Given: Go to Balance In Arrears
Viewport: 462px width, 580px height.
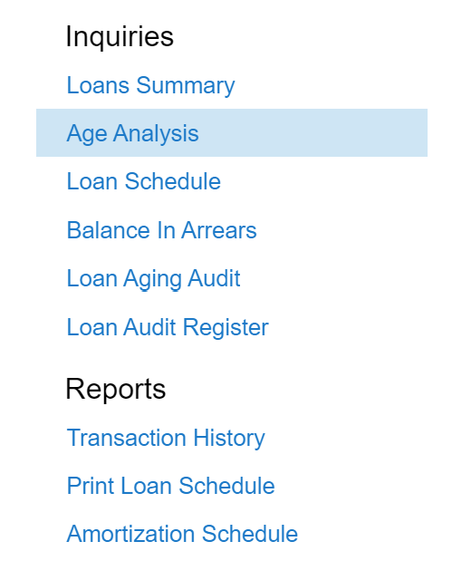Looking at the screenshot, I should point(161,230).
